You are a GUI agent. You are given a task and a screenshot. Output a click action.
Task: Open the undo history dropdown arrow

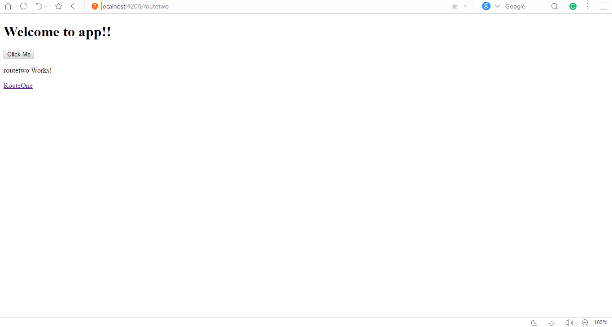point(46,7)
